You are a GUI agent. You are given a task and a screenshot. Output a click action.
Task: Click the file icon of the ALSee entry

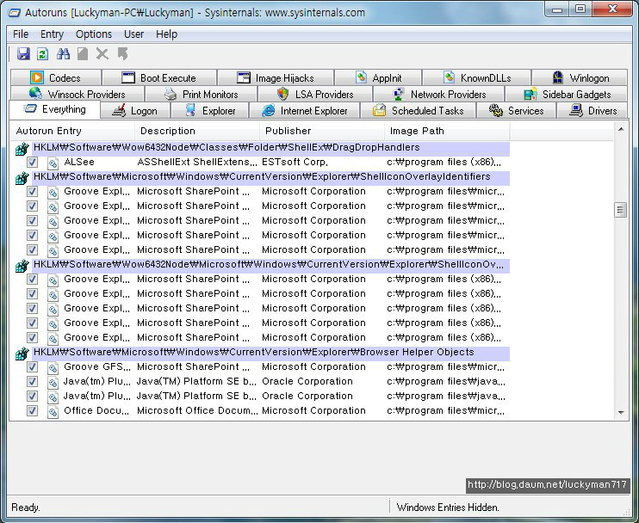click(x=53, y=163)
